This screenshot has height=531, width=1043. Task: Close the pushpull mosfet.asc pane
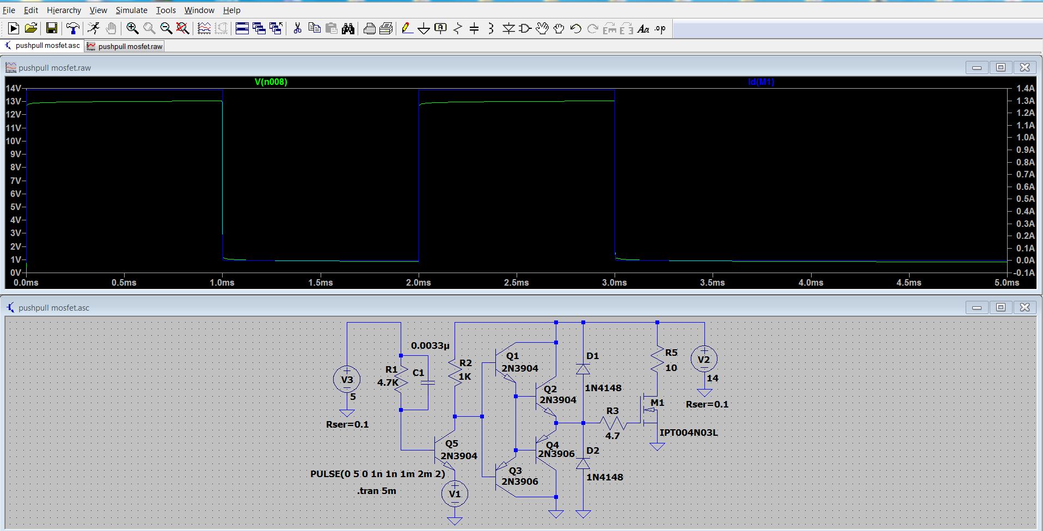[1024, 307]
